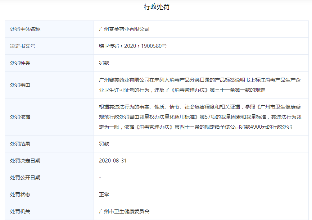Screen dimensions: 312x220
Task: Click 罚款 value in 处罚种类 row
Action: click(104, 63)
